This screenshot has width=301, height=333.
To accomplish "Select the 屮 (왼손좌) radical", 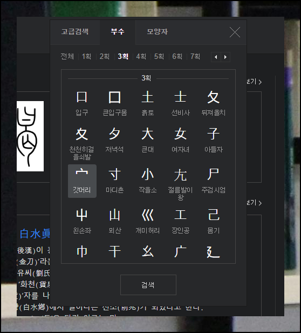I will [82, 221].
